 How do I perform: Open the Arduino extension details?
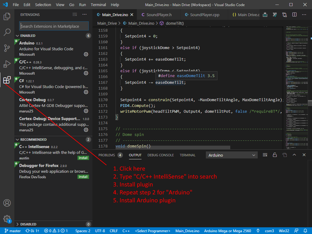[53, 48]
